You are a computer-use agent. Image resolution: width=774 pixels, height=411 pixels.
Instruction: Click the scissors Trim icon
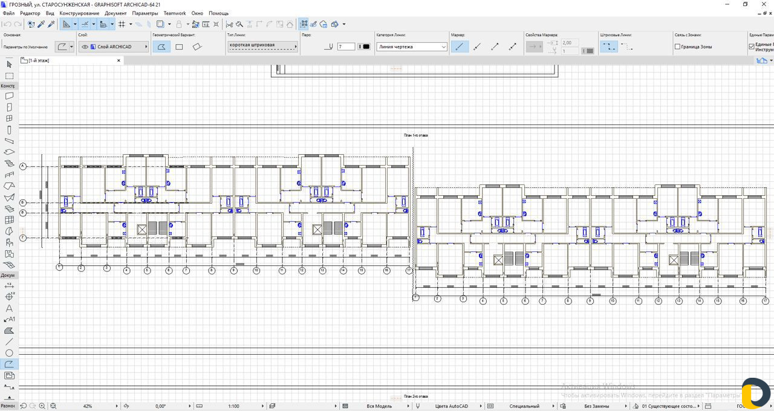click(x=229, y=24)
